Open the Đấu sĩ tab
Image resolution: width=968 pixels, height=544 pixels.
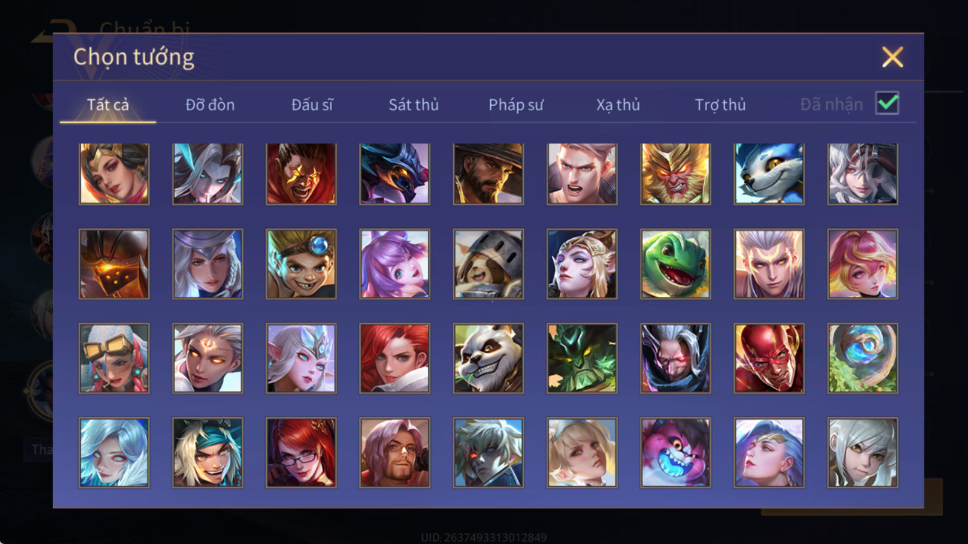(x=312, y=105)
